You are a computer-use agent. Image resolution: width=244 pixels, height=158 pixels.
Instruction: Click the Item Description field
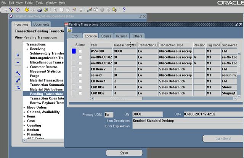tap(188, 121)
